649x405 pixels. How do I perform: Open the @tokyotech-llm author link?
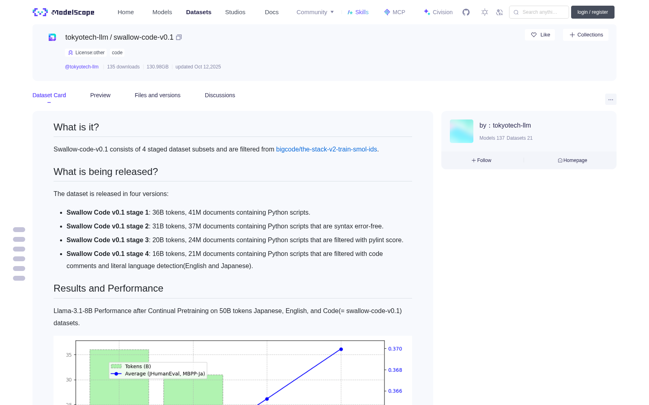tap(82, 67)
